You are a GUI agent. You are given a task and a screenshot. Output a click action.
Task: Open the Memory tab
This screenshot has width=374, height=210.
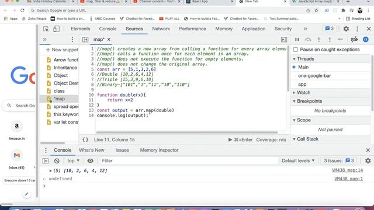click(x=224, y=29)
